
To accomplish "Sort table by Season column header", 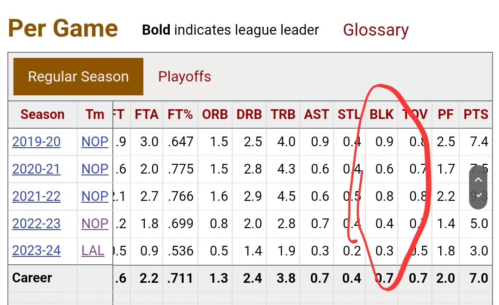I will (43, 115).
